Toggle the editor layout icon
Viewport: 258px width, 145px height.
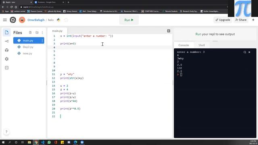click(x=169, y=31)
